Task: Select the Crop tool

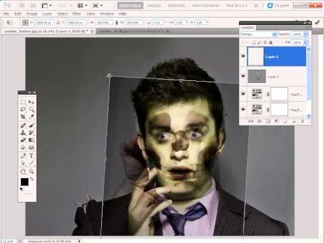Action: click(x=23, y=117)
